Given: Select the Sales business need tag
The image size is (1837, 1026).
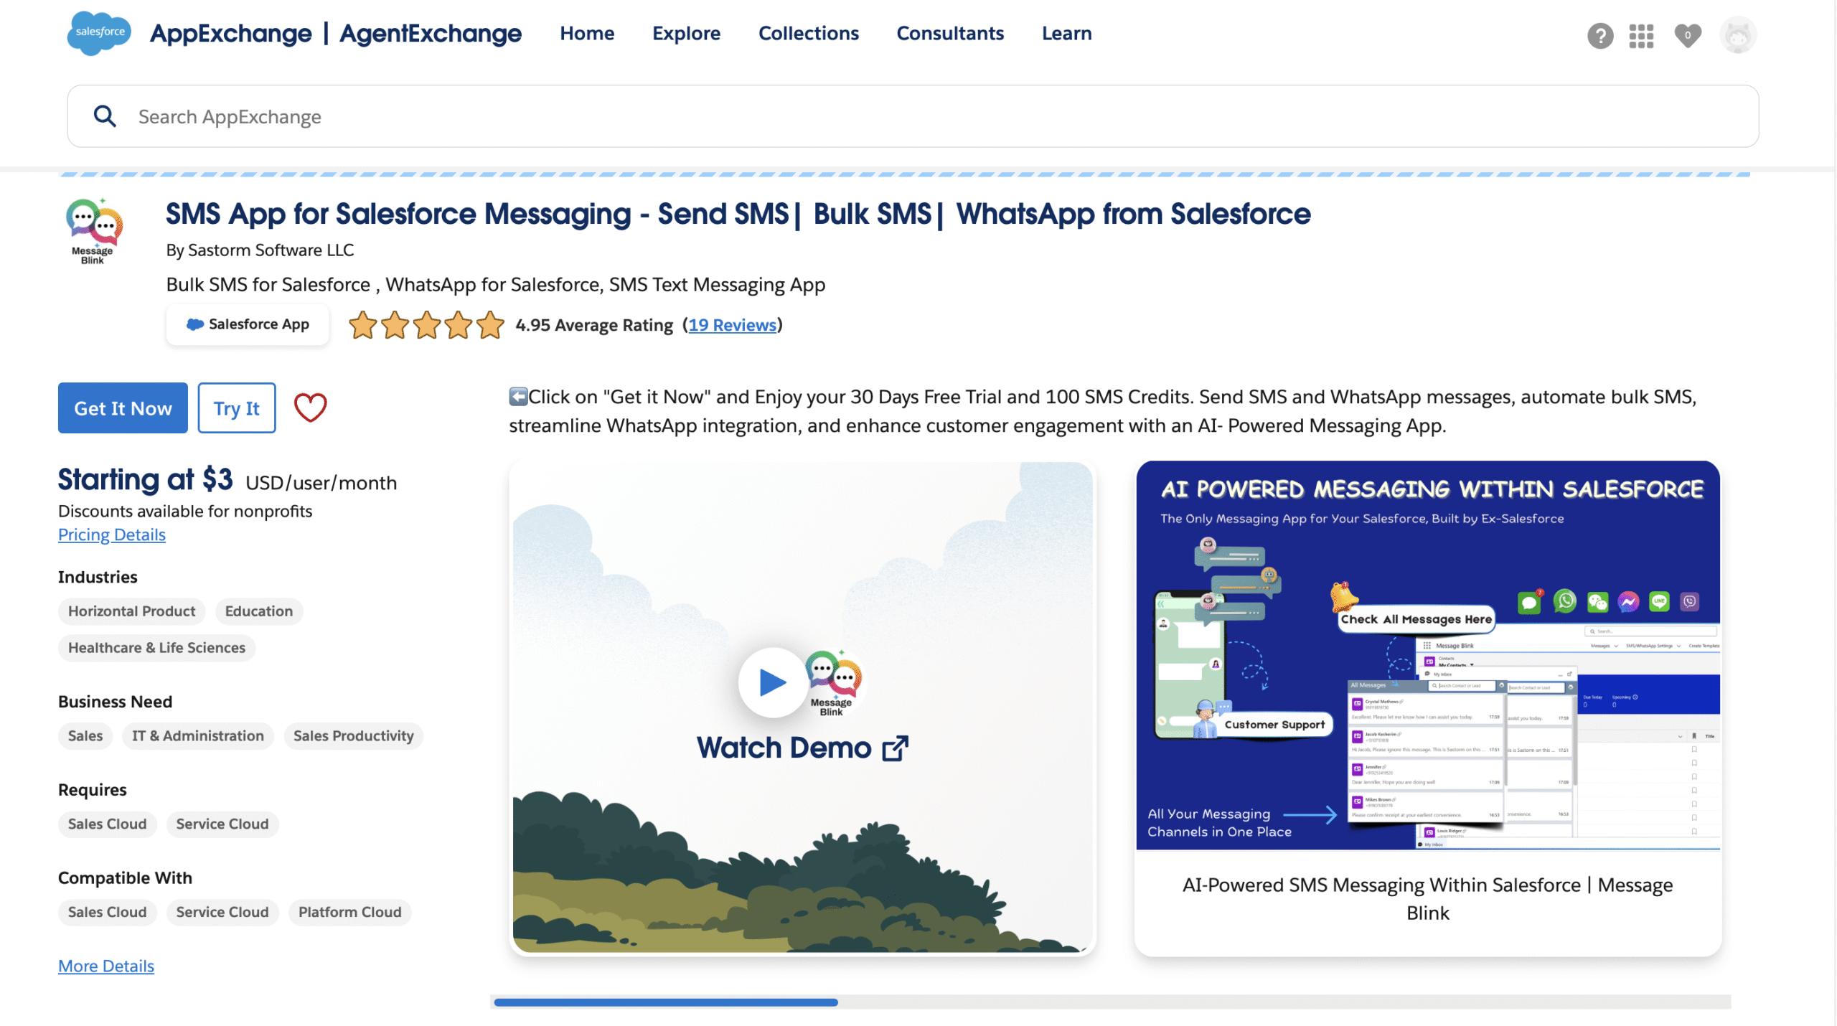Looking at the screenshot, I should tap(85, 736).
